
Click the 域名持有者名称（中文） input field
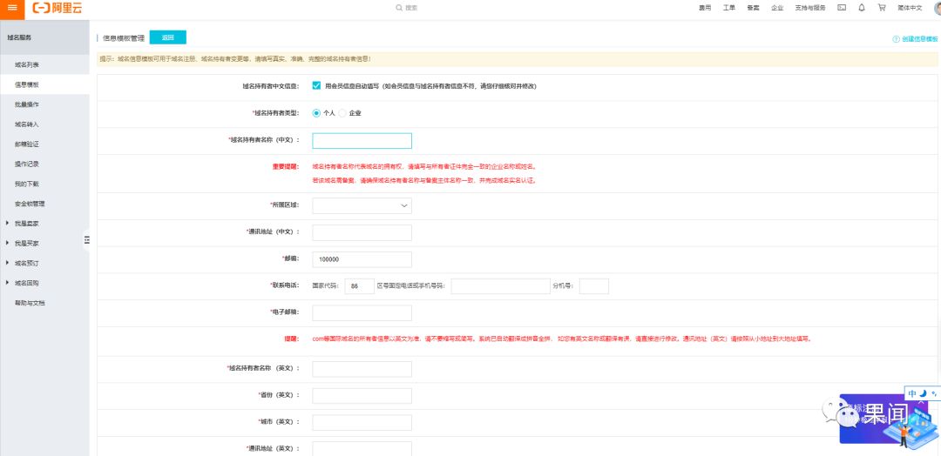362,141
